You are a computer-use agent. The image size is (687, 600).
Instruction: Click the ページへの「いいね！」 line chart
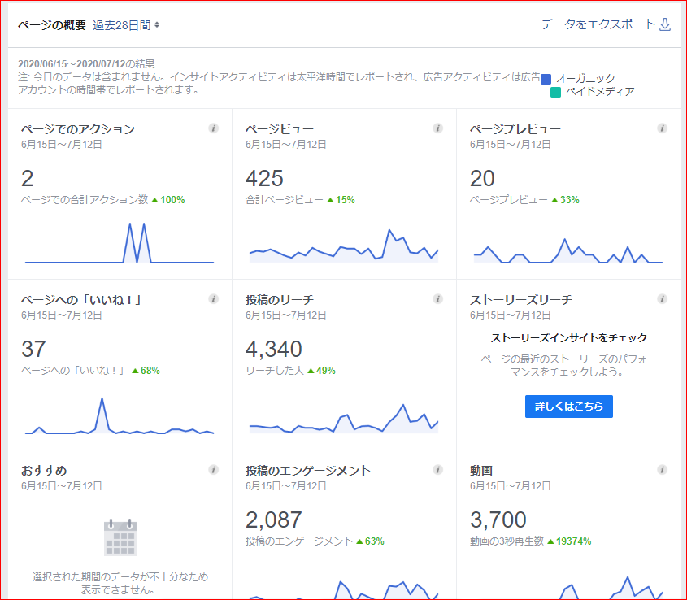click(x=120, y=416)
